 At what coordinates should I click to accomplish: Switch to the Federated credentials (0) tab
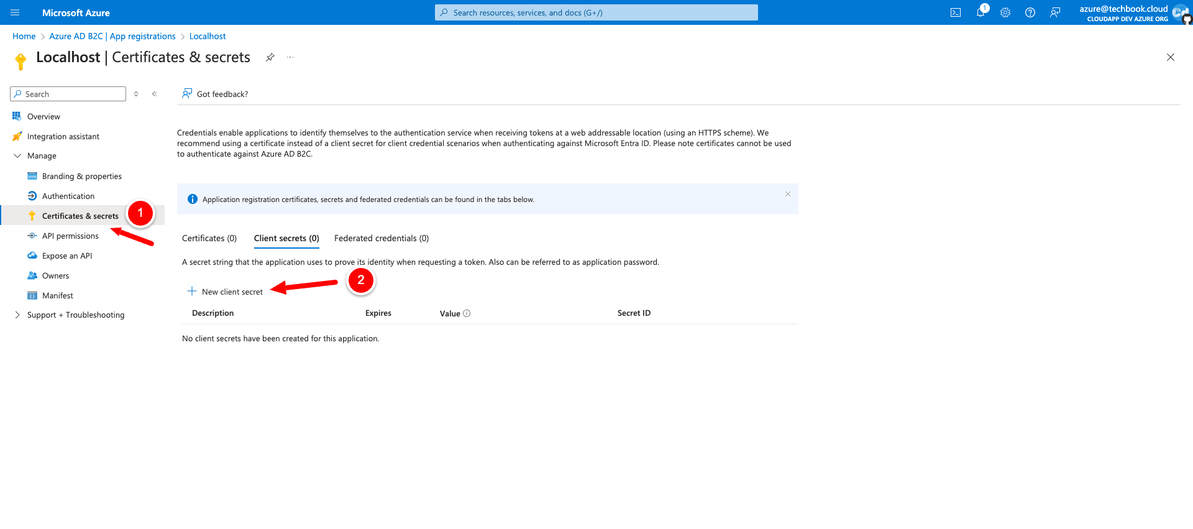coord(382,238)
